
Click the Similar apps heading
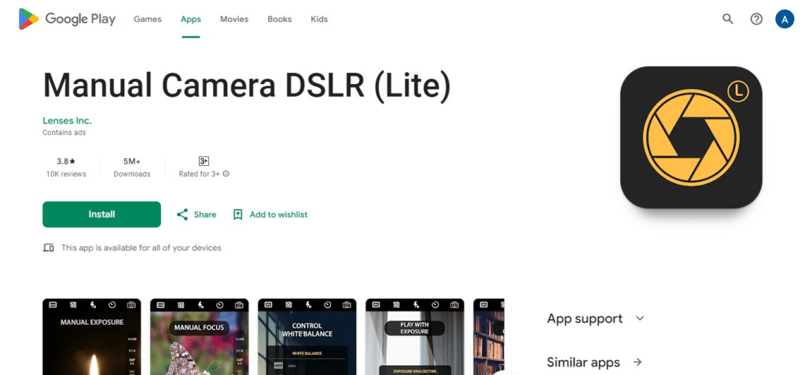click(x=583, y=362)
